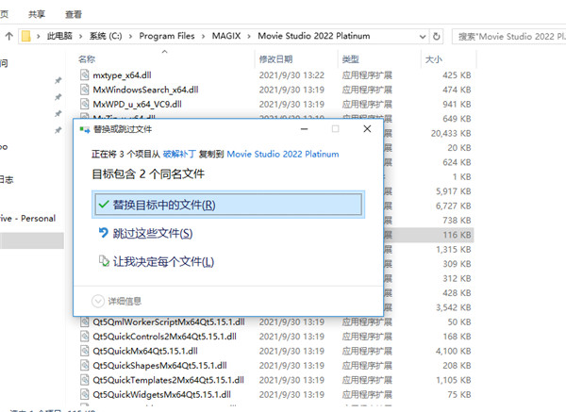Sort files by 类型 column
566x412 pixels.
351,59
